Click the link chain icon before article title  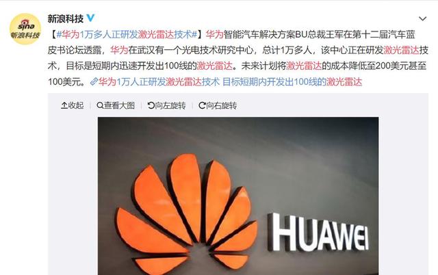tap(94, 82)
